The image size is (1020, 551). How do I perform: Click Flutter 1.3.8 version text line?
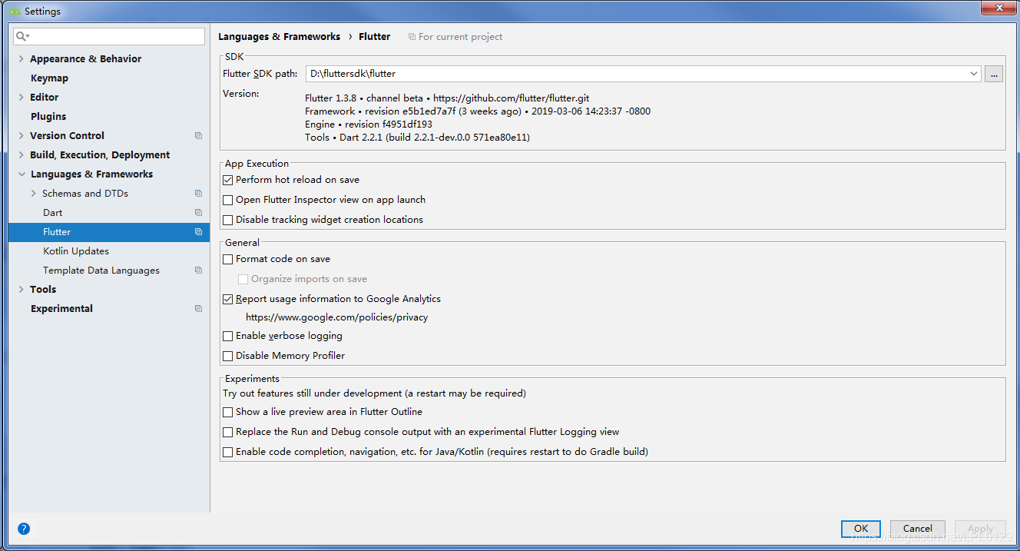click(447, 98)
